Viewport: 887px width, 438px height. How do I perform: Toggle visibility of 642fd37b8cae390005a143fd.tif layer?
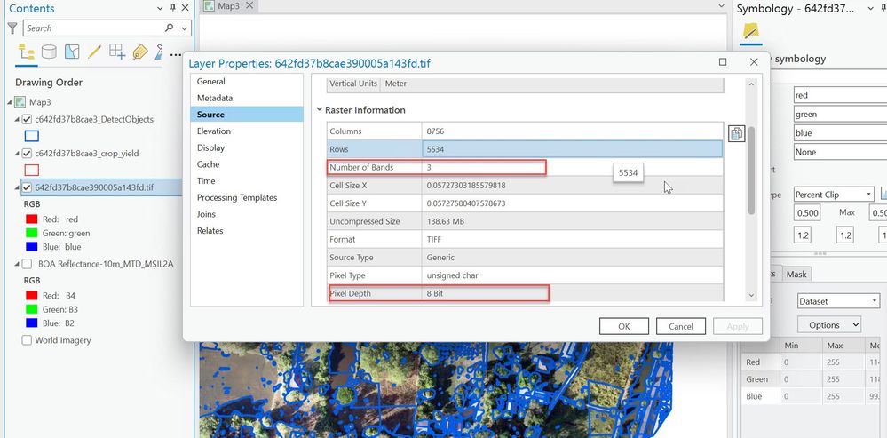click(x=27, y=187)
